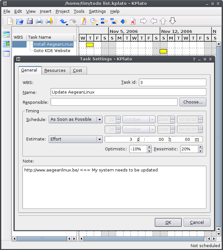This screenshot has width=223, height=250.
Task: Click the printer icon with lightning bolt
Action: pos(49,21)
